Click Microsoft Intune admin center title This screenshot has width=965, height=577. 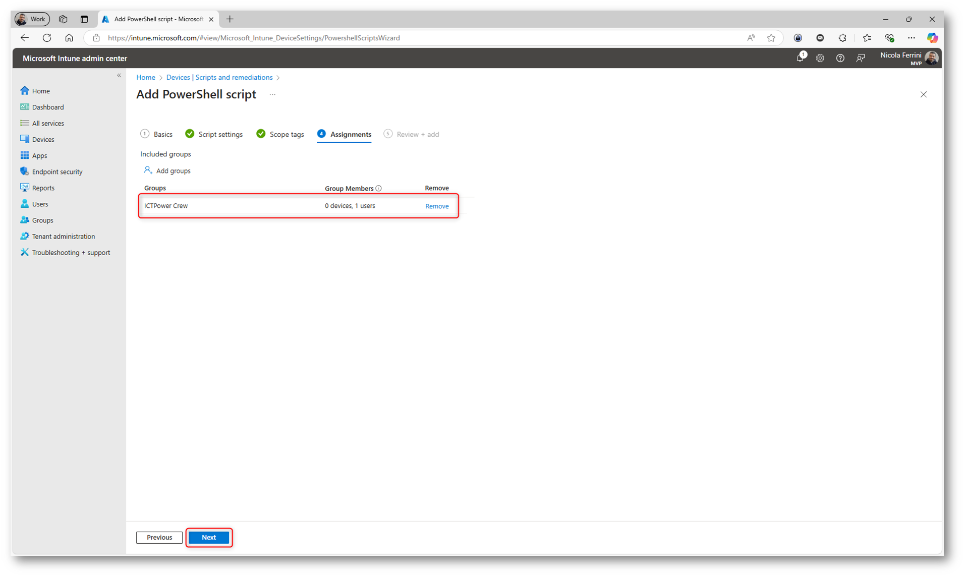(x=75, y=59)
